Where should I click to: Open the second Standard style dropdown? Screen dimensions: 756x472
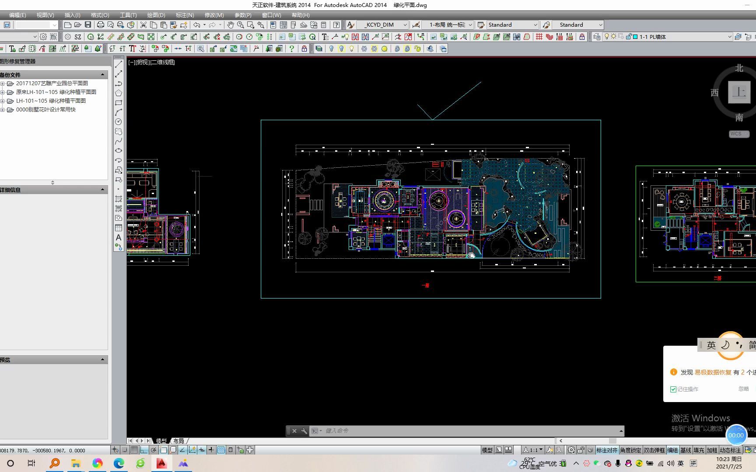(x=578, y=25)
